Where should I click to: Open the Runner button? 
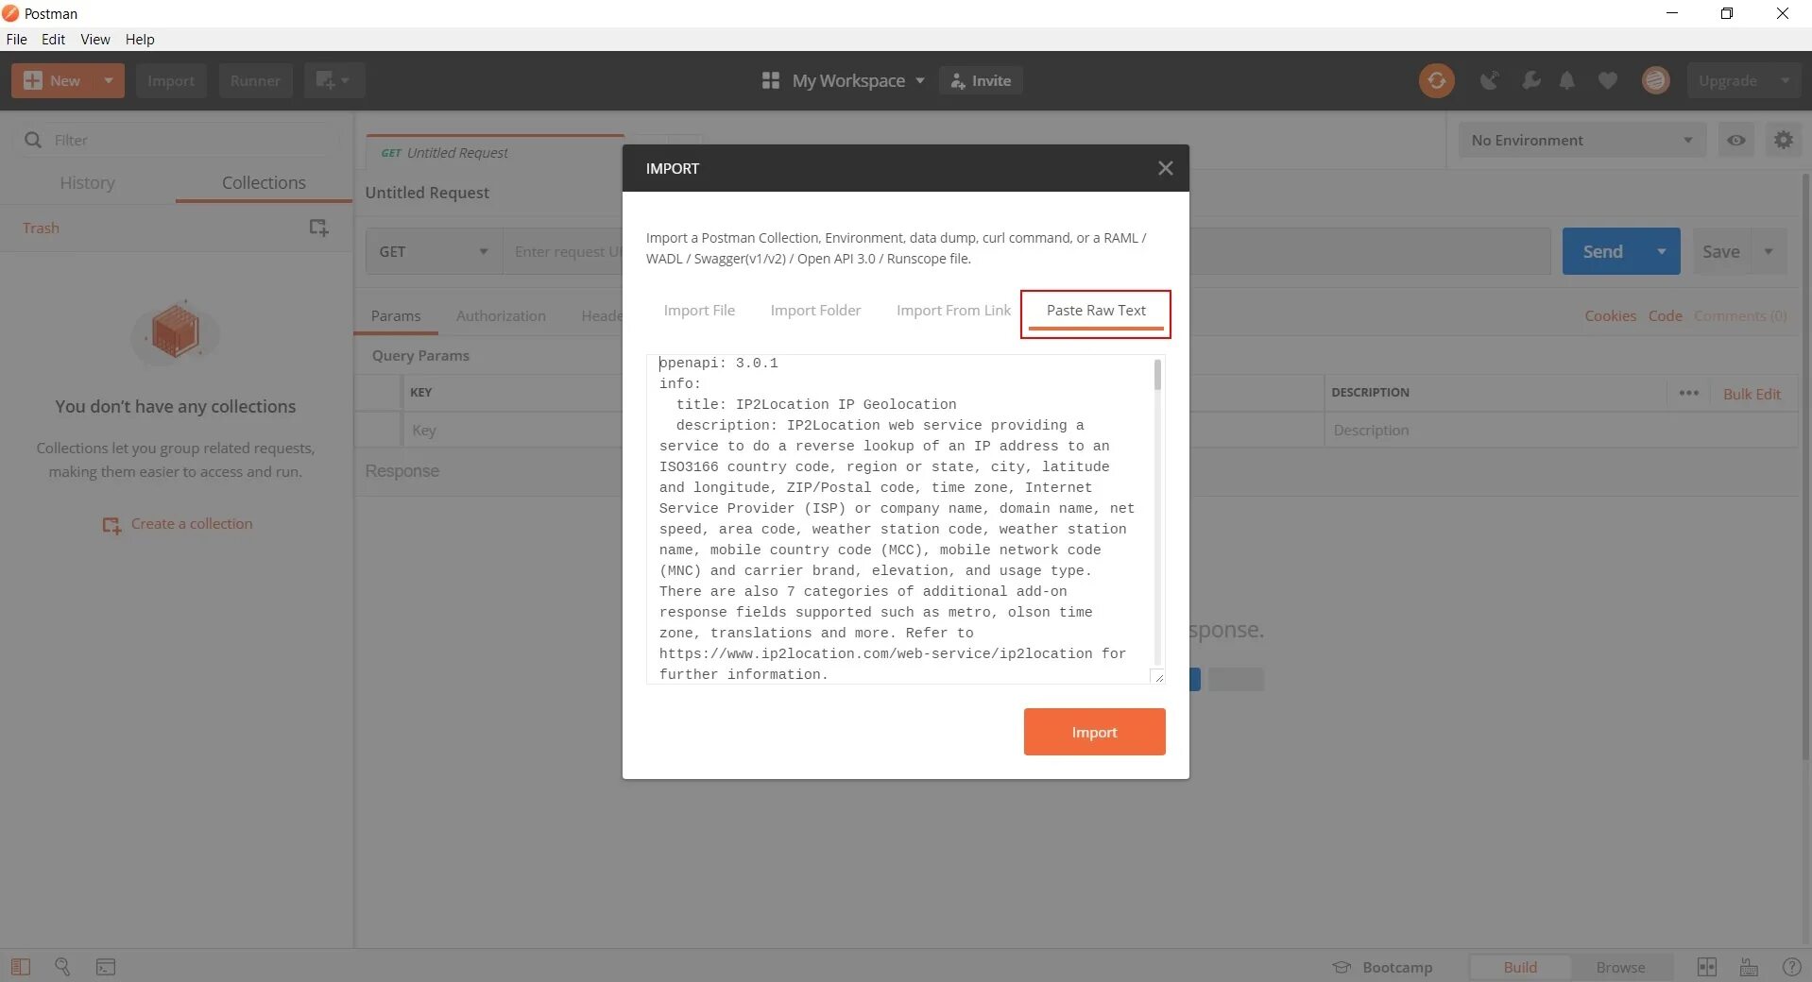tap(255, 80)
